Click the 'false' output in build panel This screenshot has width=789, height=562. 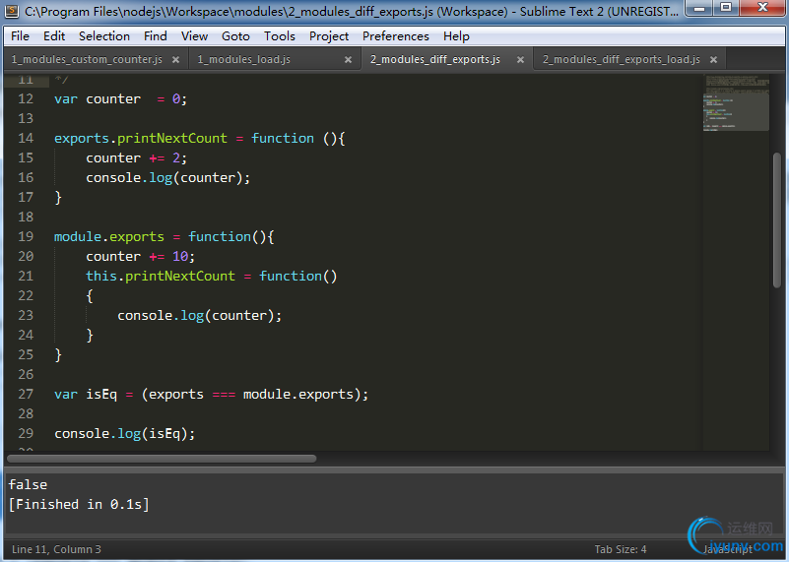[x=29, y=484]
